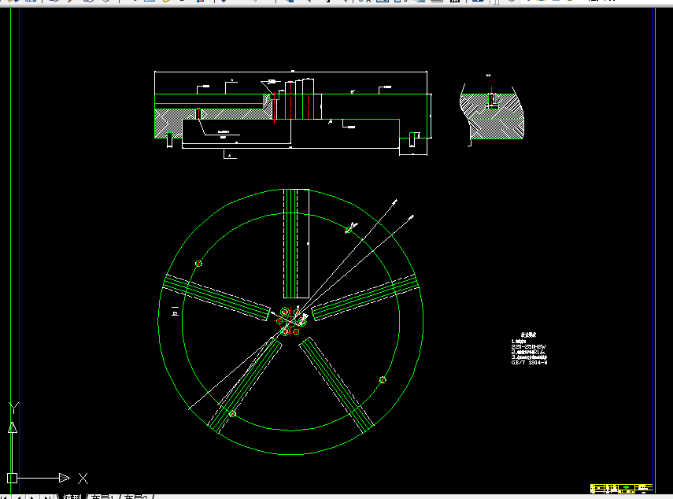Jump to the first layout tab arrow
This screenshot has width=673, height=499.
pos(6,497)
